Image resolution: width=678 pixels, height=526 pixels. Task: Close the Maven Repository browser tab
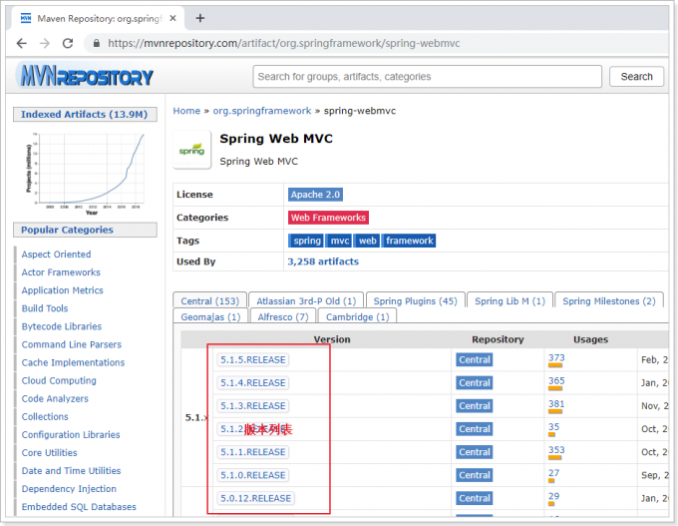(x=173, y=18)
